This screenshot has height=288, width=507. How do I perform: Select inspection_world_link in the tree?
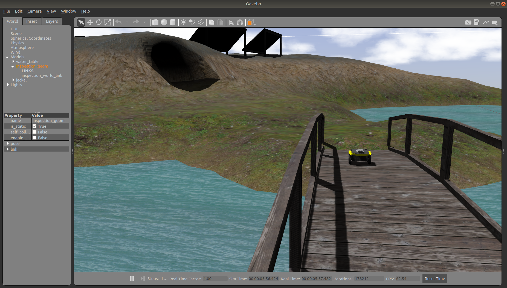click(x=42, y=75)
